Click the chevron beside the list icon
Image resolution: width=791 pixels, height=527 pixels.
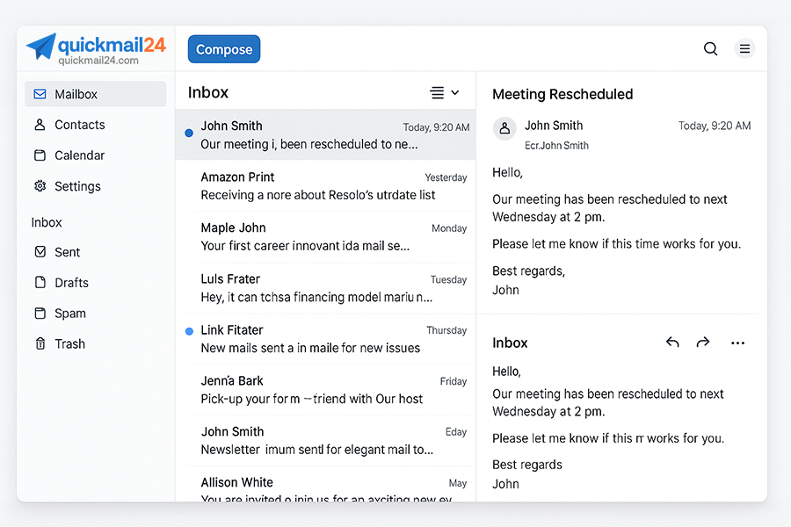[x=455, y=93]
